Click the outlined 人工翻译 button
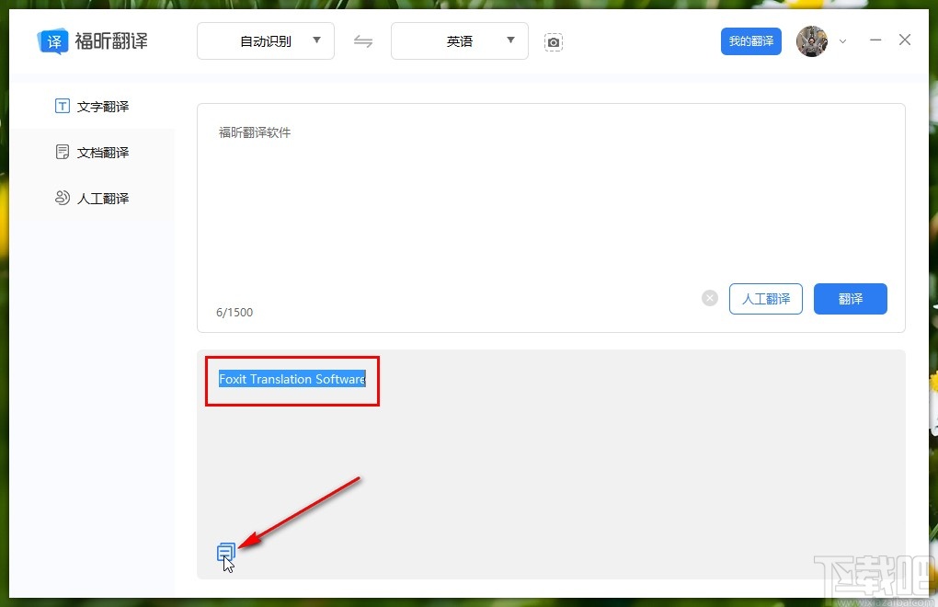The image size is (938, 607). click(x=766, y=298)
